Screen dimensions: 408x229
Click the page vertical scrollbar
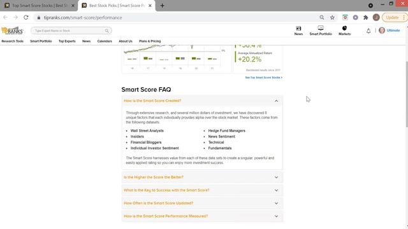(x=407, y=94)
